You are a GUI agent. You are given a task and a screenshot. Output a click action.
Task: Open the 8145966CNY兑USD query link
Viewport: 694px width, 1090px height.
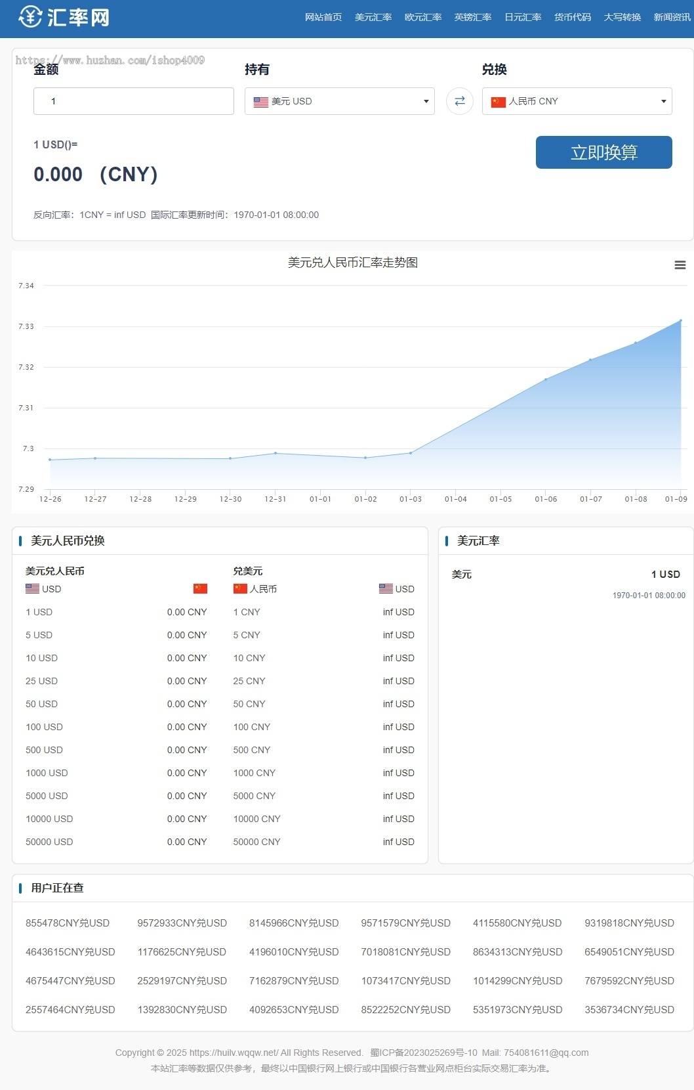pyautogui.click(x=294, y=923)
